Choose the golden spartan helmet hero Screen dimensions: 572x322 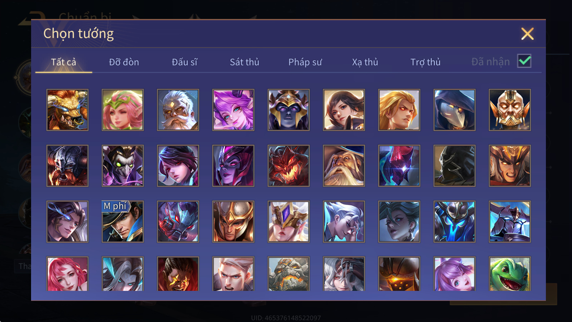(x=233, y=221)
